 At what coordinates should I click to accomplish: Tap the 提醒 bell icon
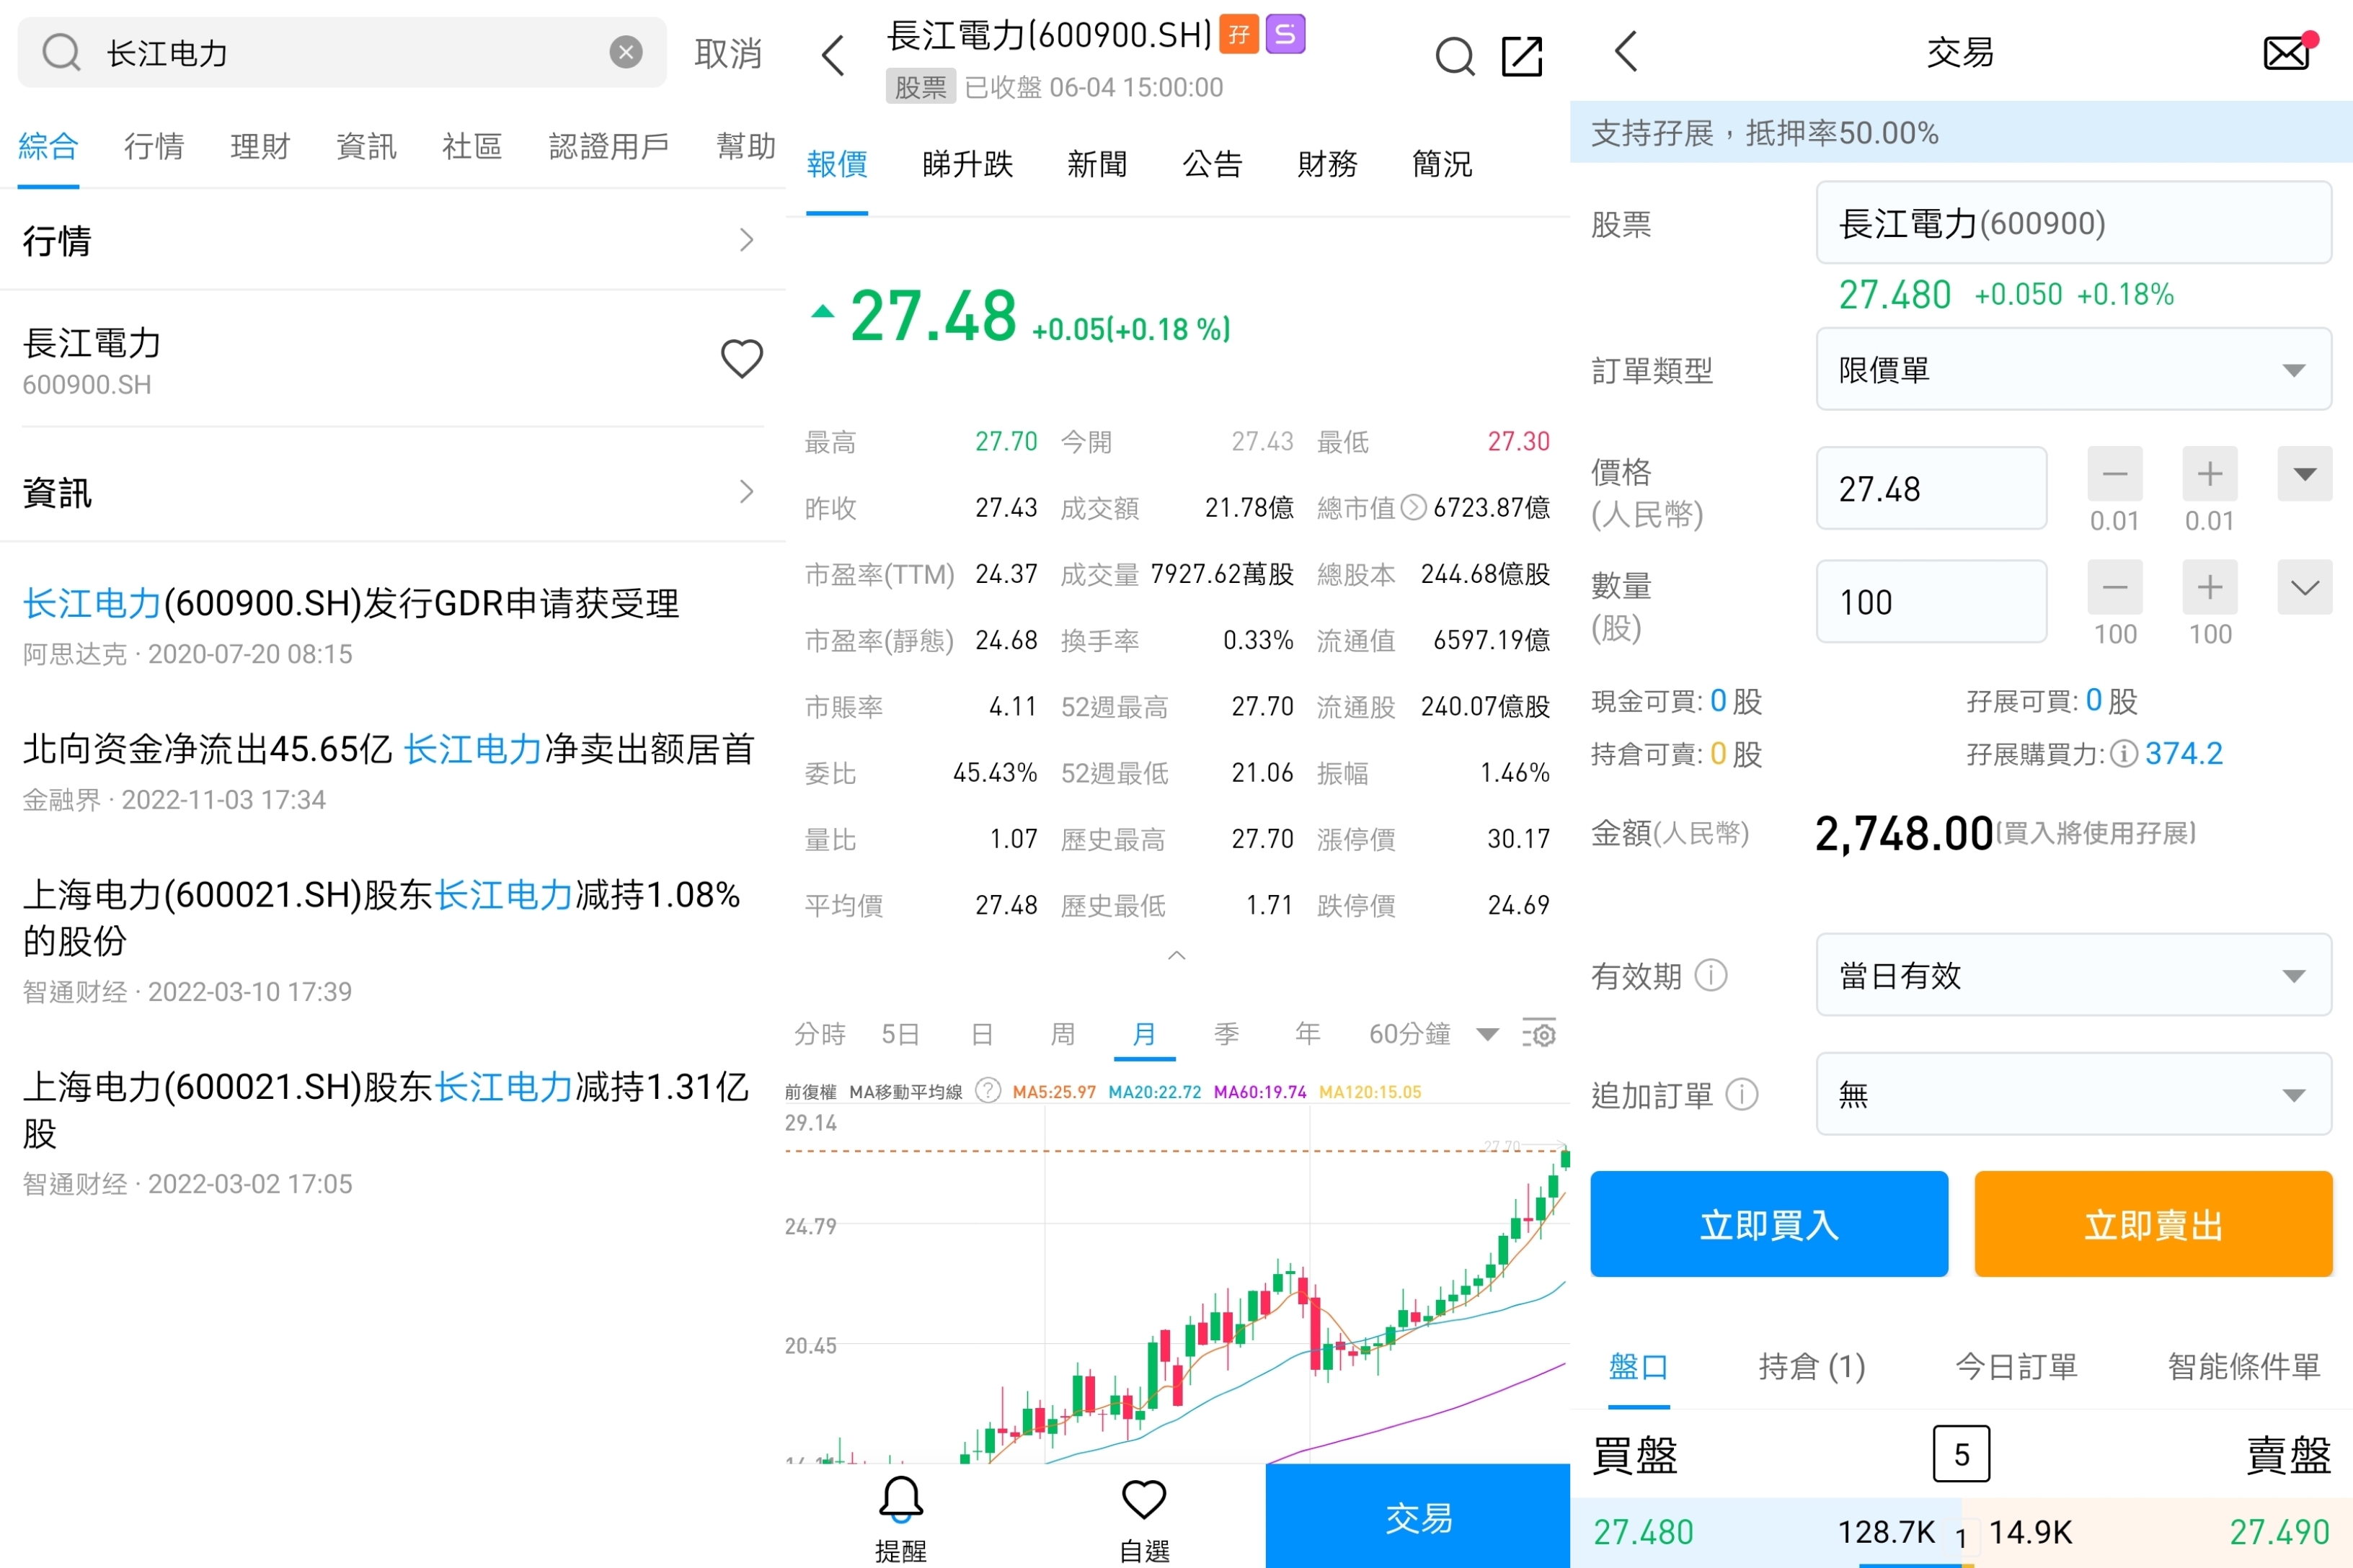(x=900, y=1518)
